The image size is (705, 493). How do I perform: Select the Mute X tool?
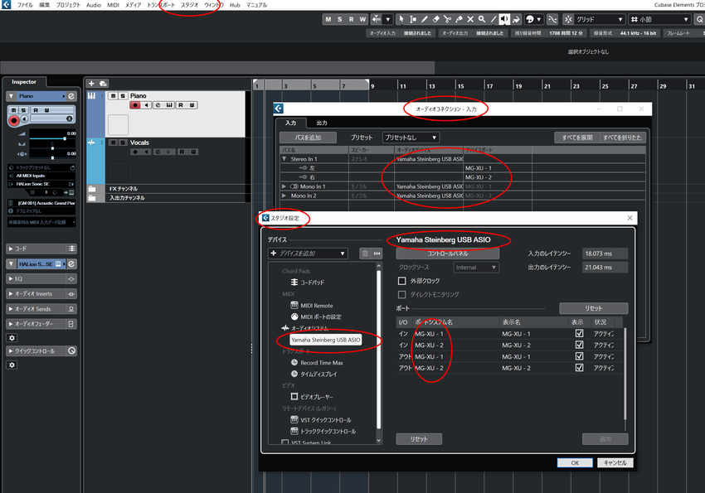point(470,19)
